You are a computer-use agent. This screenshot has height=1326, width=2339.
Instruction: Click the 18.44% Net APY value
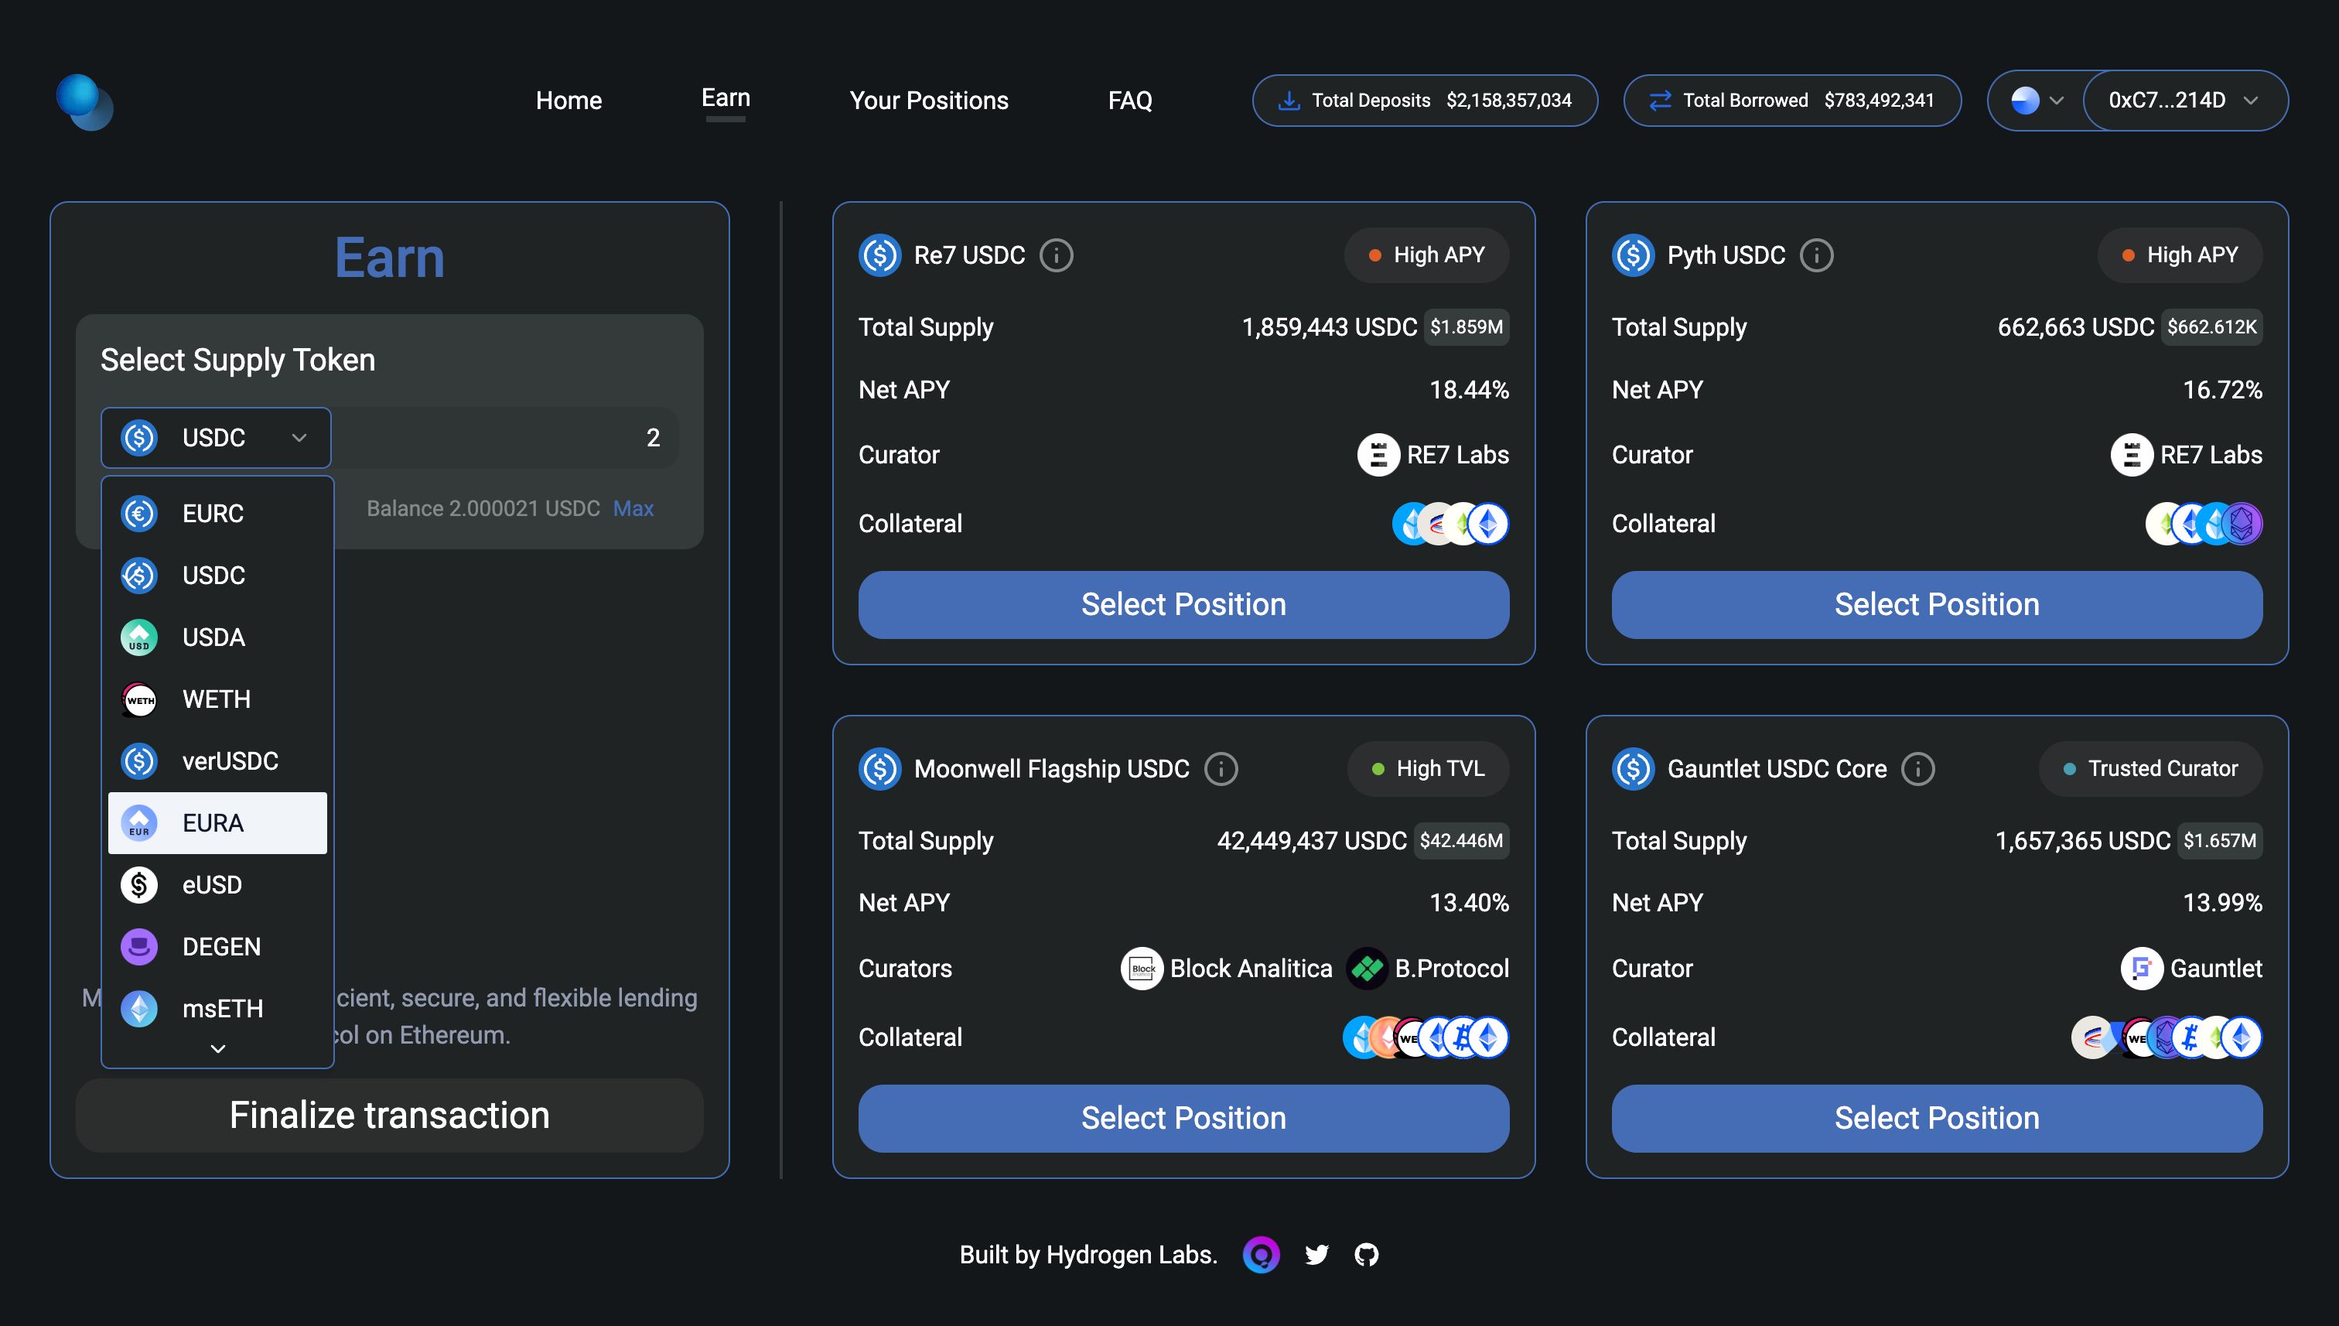(x=1469, y=390)
